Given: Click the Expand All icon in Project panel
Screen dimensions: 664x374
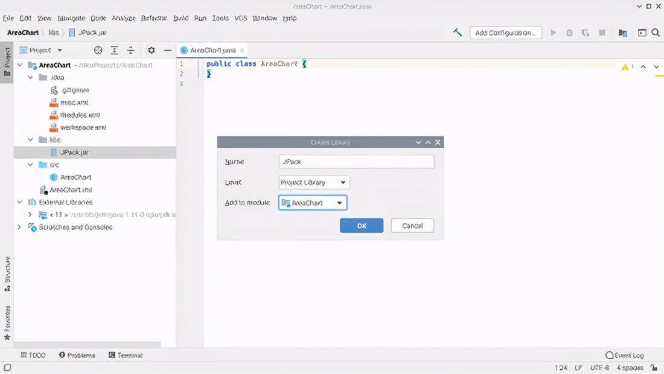Looking at the screenshot, I should pyautogui.click(x=114, y=50).
